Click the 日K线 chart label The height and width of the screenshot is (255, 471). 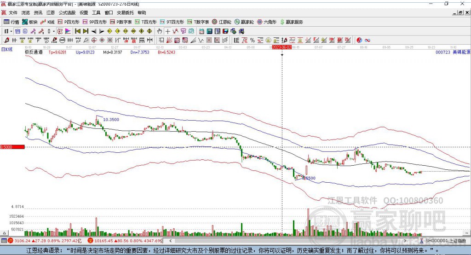click(6, 49)
